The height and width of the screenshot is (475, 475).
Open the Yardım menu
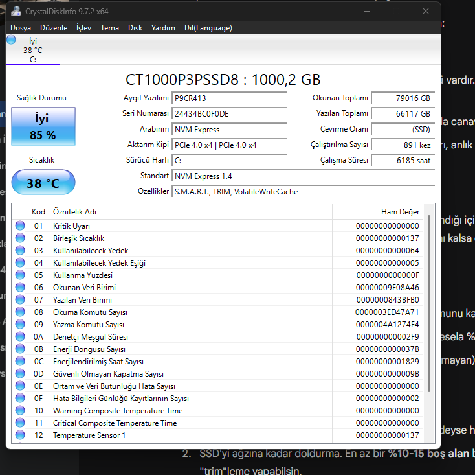(163, 28)
